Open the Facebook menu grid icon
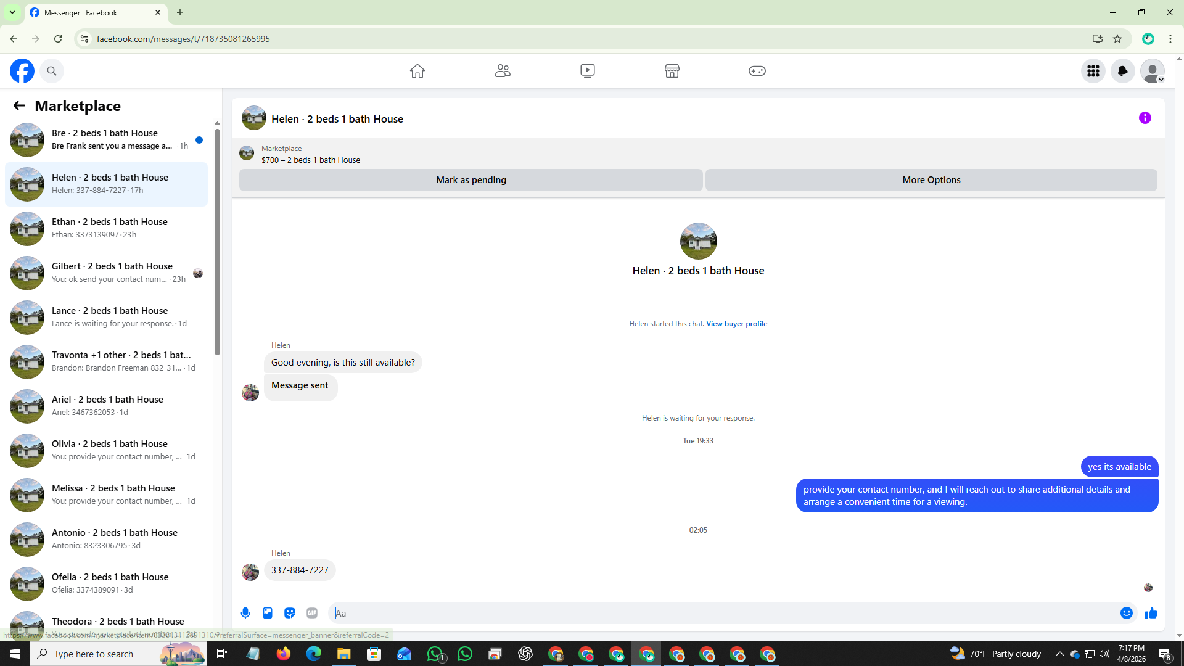 (1093, 71)
